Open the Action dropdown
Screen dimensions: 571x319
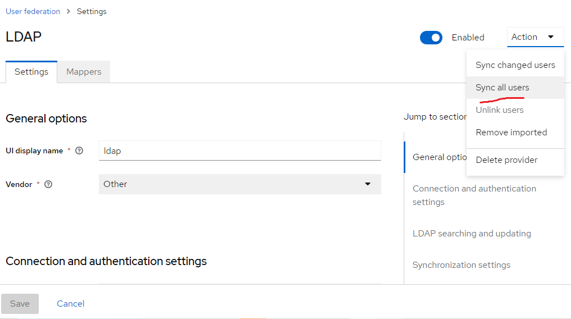(x=535, y=37)
